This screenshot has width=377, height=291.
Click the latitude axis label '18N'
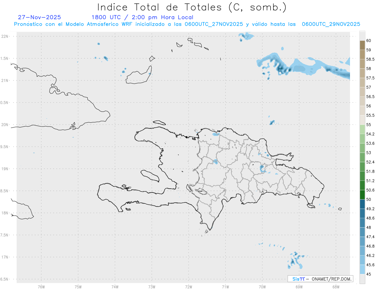pyautogui.click(x=5, y=213)
